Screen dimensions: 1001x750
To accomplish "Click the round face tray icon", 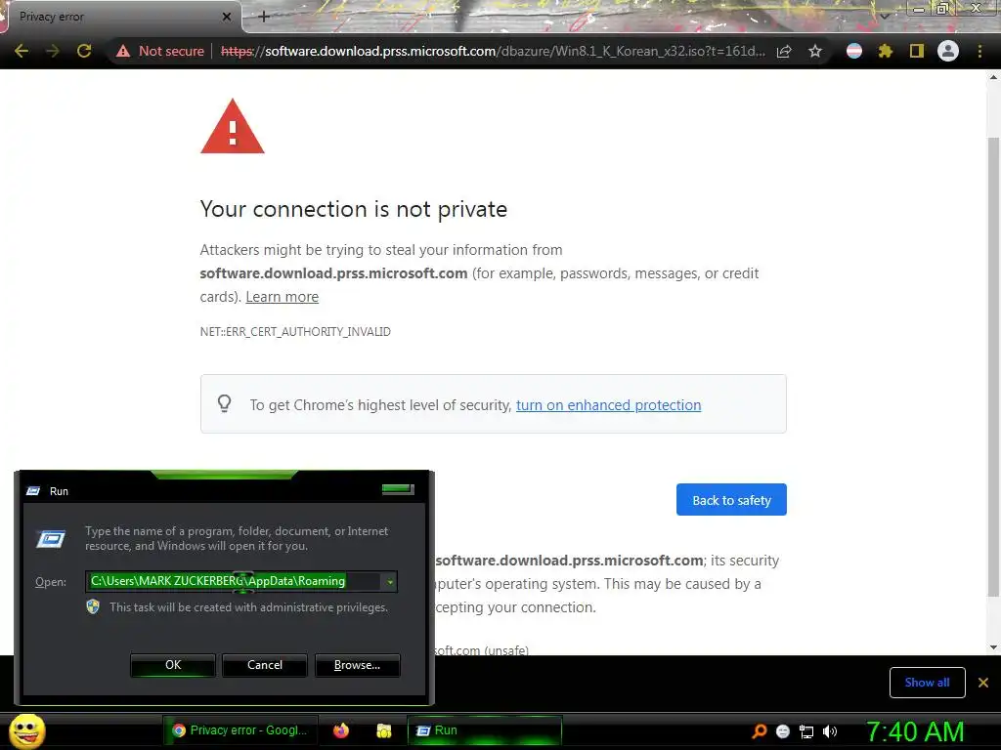I will tap(783, 731).
